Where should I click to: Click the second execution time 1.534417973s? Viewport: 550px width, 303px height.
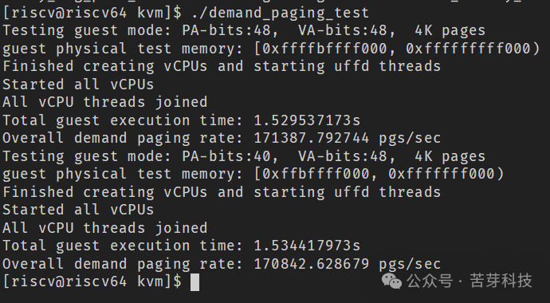[x=307, y=246]
